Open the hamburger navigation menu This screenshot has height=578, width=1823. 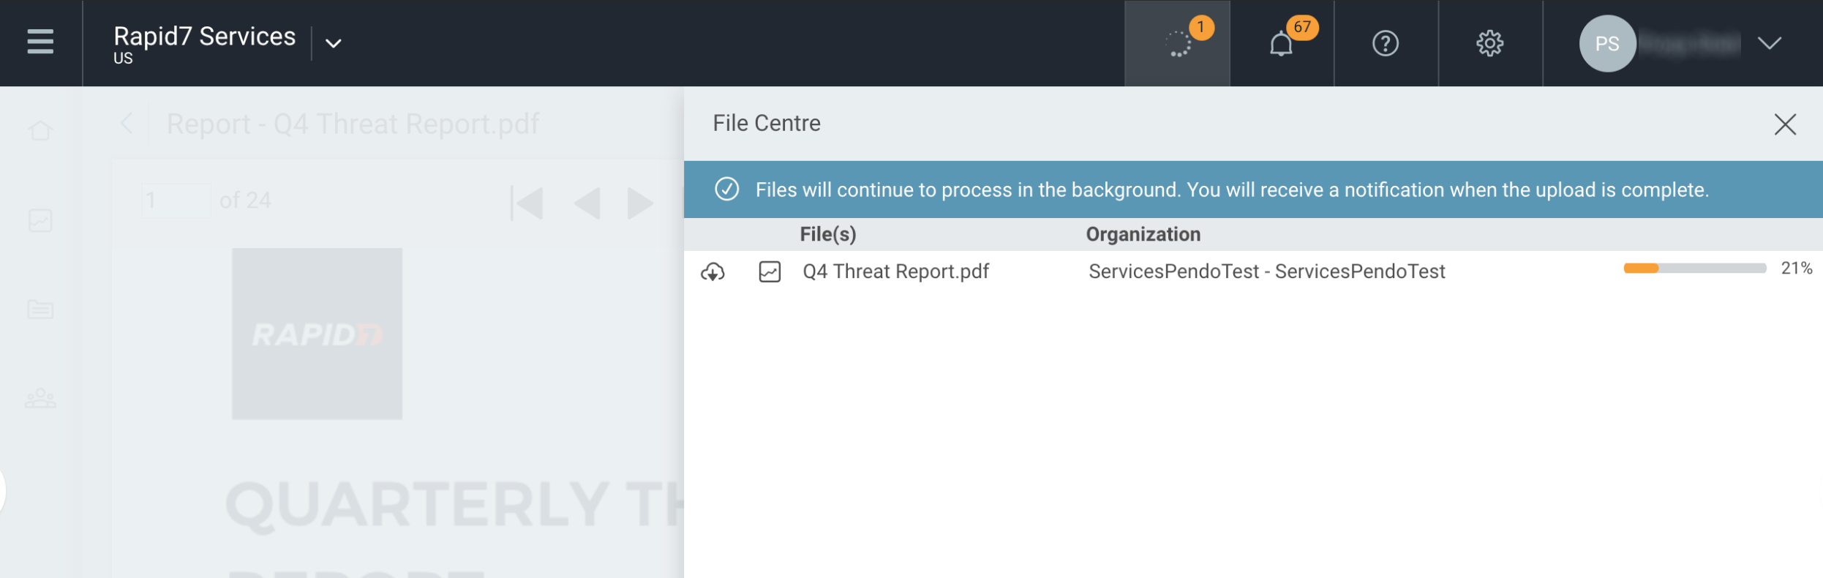click(x=40, y=42)
